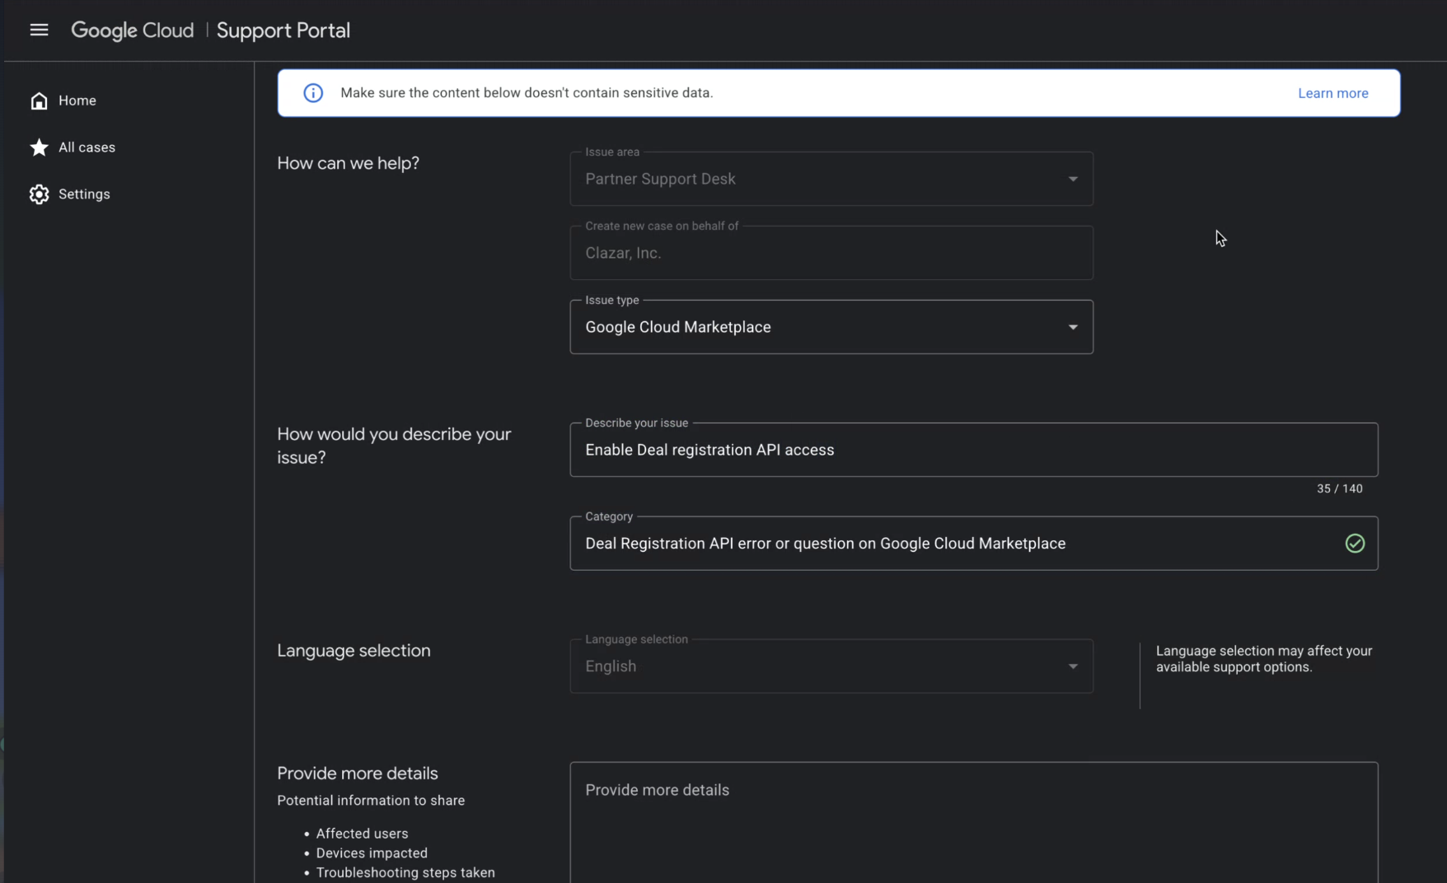Focus the Create new case on behalf of field
The height and width of the screenshot is (883, 1447).
(x=831, y=253)
